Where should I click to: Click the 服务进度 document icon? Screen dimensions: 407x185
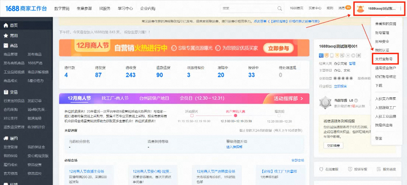click(379, 169)
